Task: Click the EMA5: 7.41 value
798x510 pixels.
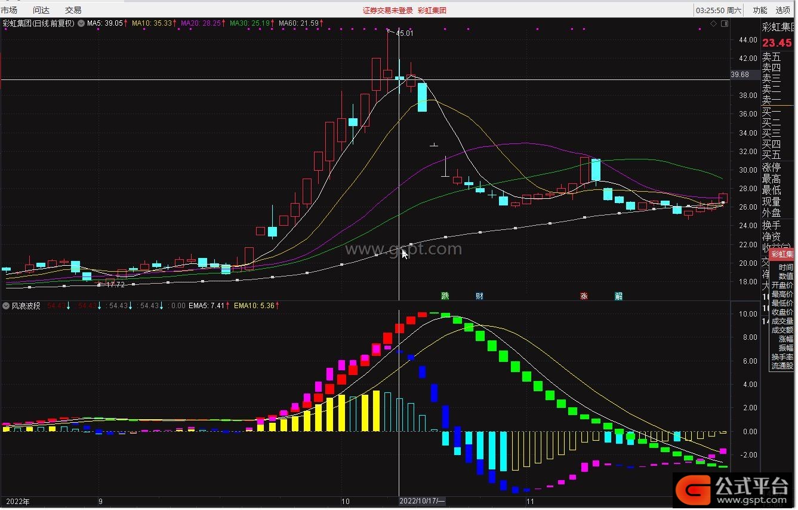Action: coord(209,306)
